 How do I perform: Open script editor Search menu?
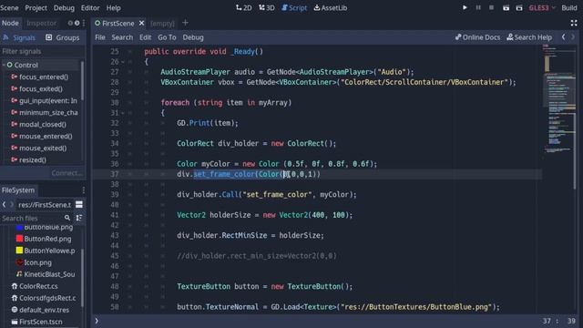tap(122, 37)
